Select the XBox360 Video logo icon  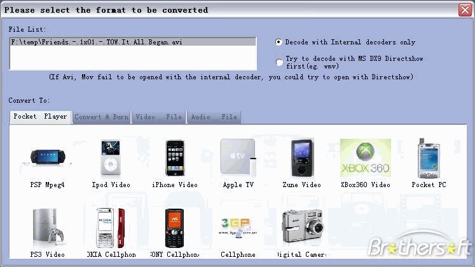(x=366, y=158)
